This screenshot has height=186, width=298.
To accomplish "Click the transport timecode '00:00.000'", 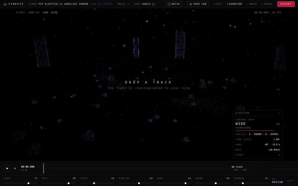I will pos(28,167).
